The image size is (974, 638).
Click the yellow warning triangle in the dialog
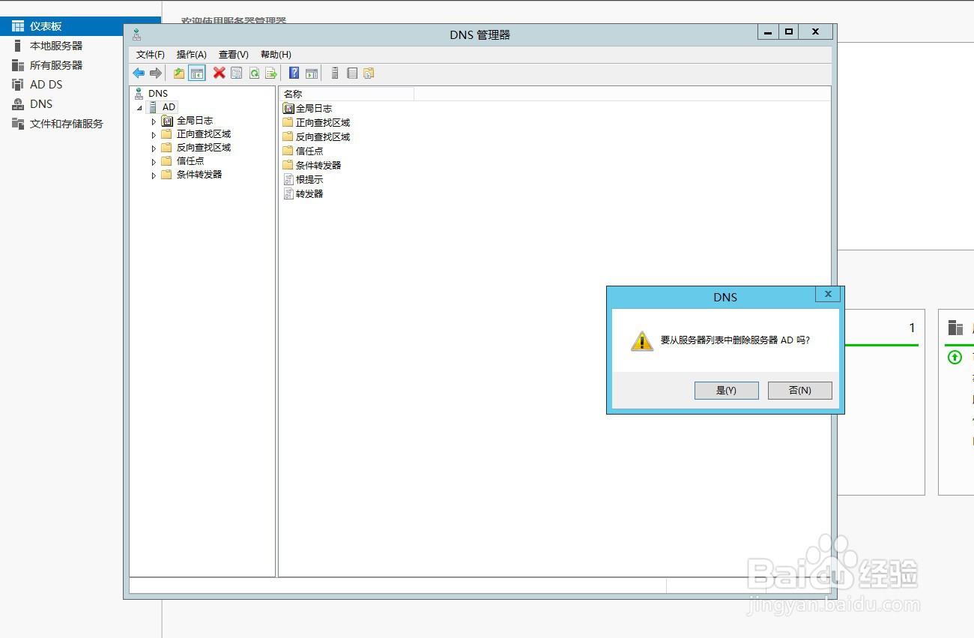pyautogui.click(x=642, y=341)
